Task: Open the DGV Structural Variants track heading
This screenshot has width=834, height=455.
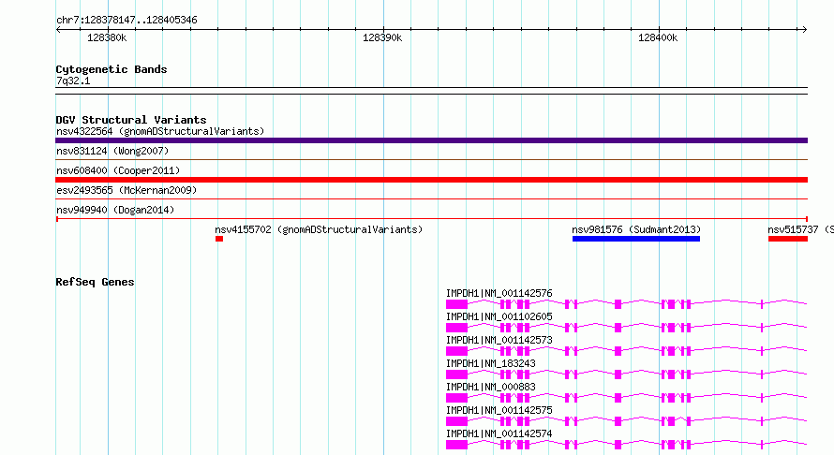Action: tap(131, 120)
